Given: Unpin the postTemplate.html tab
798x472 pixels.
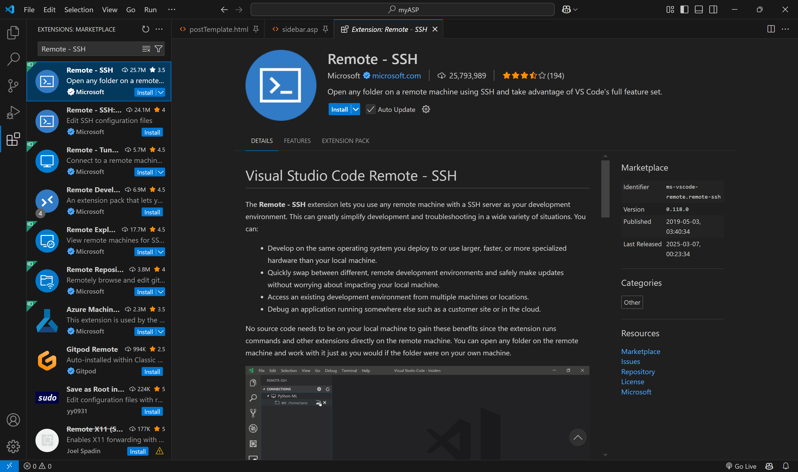Looking at the screenshot, I should [x=256, y=29].
